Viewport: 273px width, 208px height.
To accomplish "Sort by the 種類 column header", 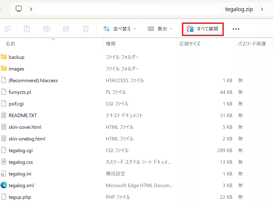I will pyautogui.click(x=111, y=44).
